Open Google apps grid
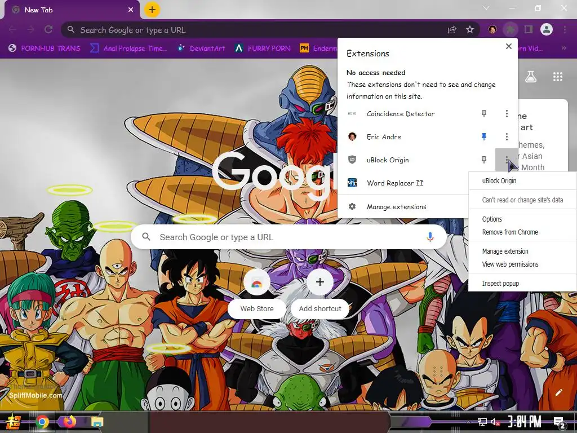The width and height of the screenshot is (577, 433). pos(558,77)
